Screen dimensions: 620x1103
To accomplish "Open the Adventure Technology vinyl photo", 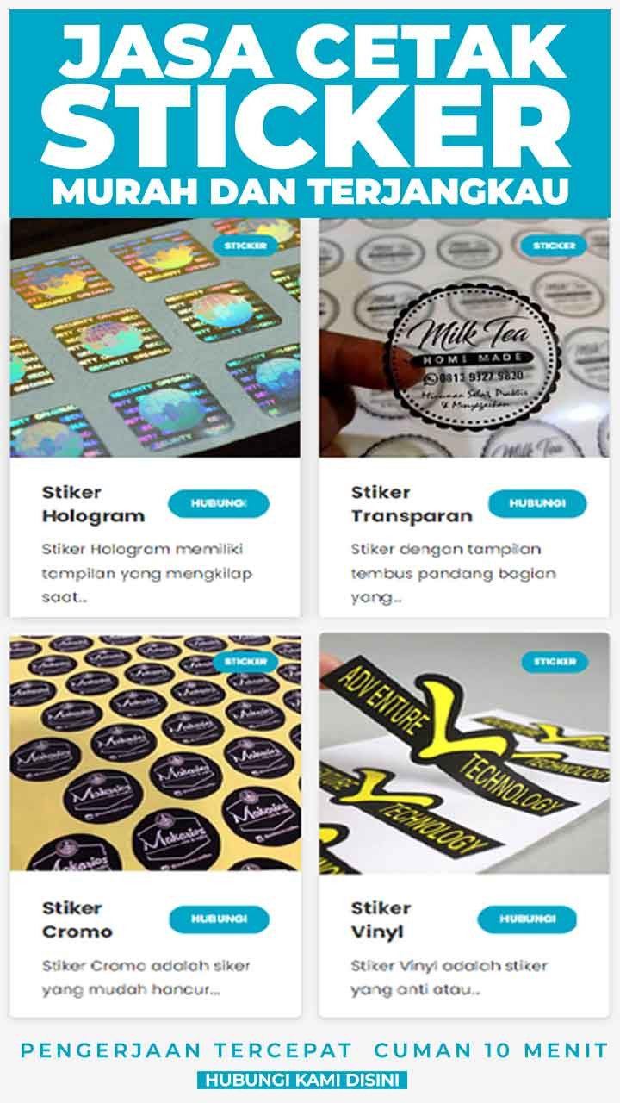I will [464, 754].
